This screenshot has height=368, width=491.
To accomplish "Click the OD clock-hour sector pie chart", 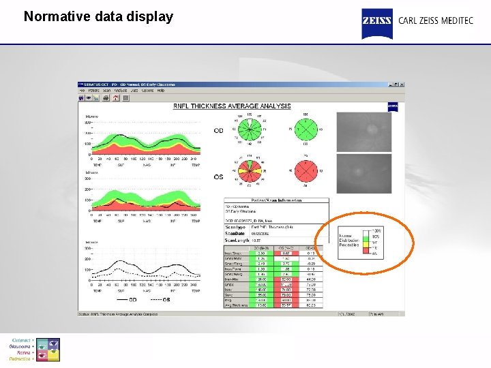I will tap(250, 129).
